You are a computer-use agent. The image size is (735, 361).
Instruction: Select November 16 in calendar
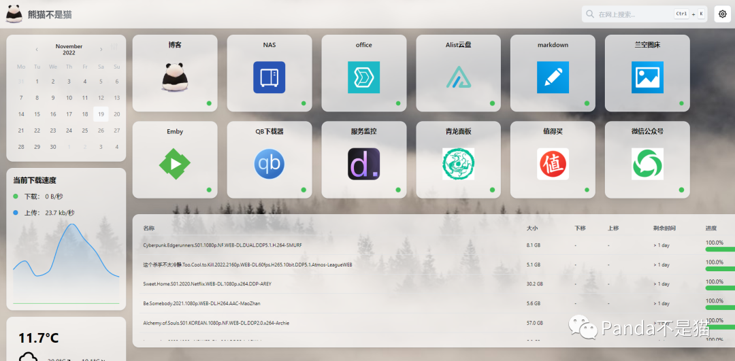click(x=53, y=114)
